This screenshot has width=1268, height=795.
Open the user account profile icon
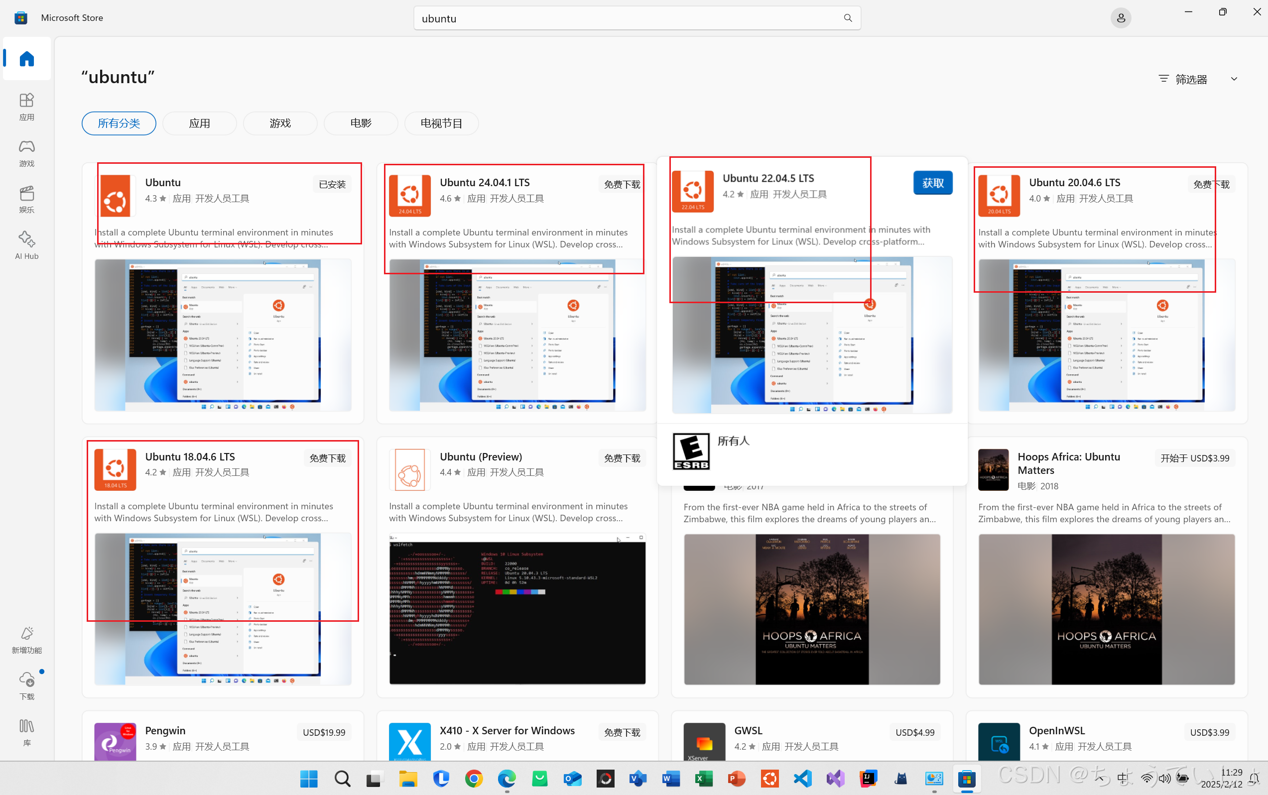pos(1121,18)
